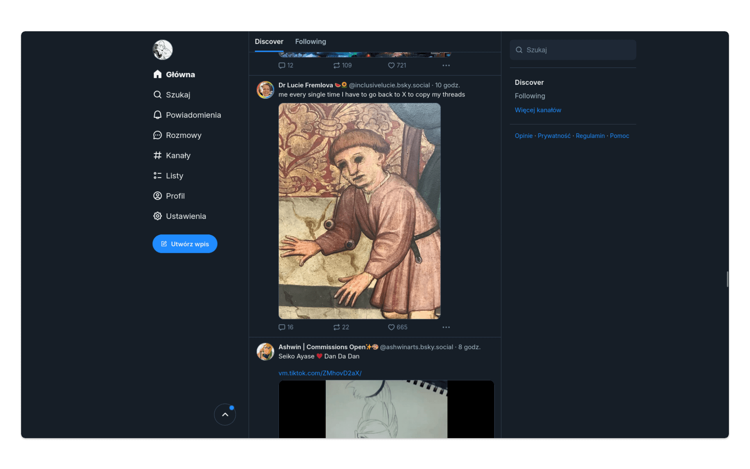Like the post with 721 likes
Viewport: 750px width, 469px height.
(397, 65)
